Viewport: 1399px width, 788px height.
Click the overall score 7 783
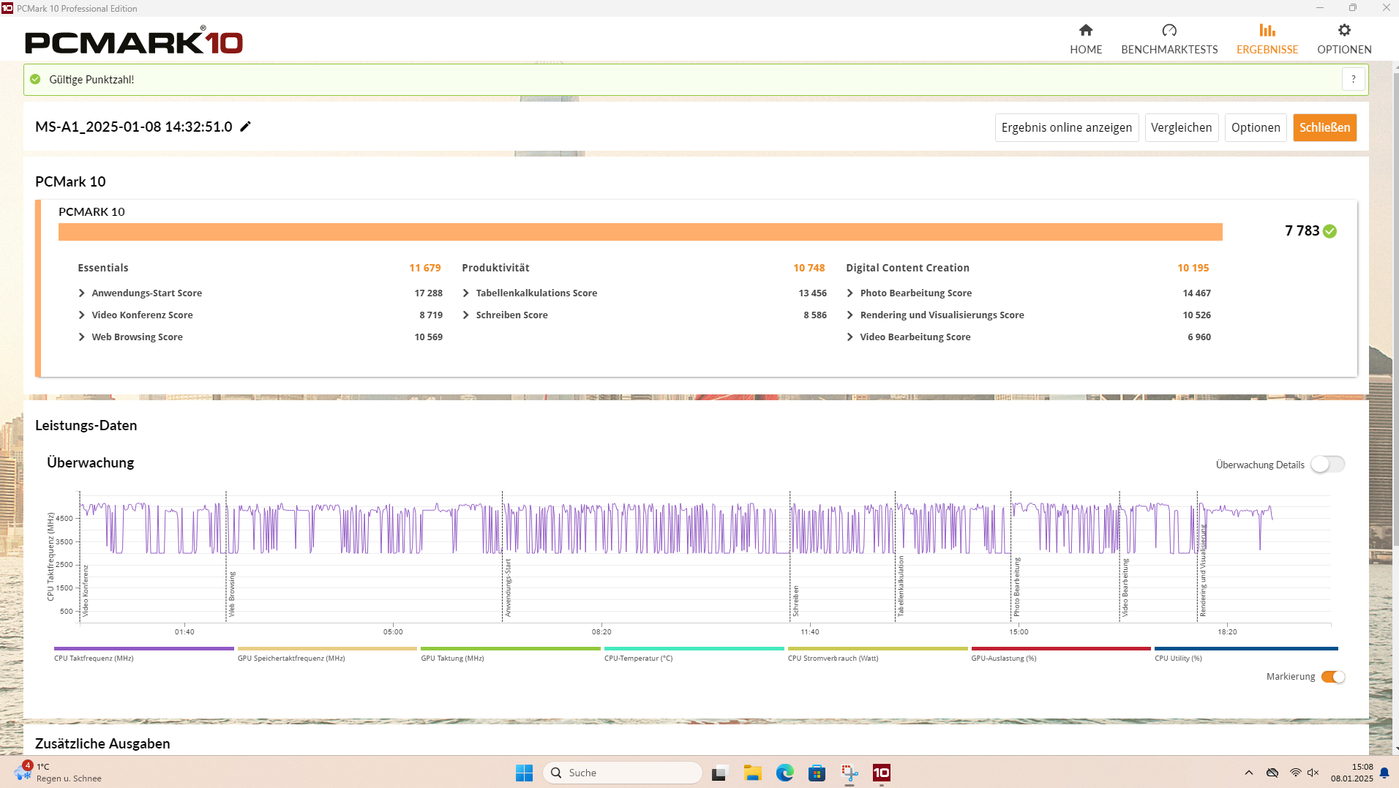coord(1302,230)
